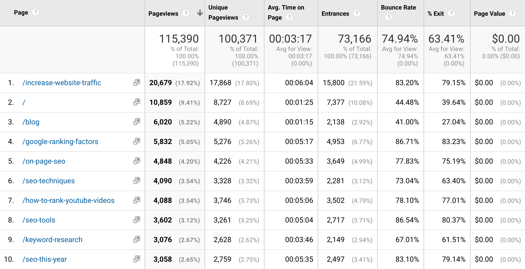Screen dimensions: 525x269
Task: Sort table by Bounce Rate header
Action: pos(398,8)
